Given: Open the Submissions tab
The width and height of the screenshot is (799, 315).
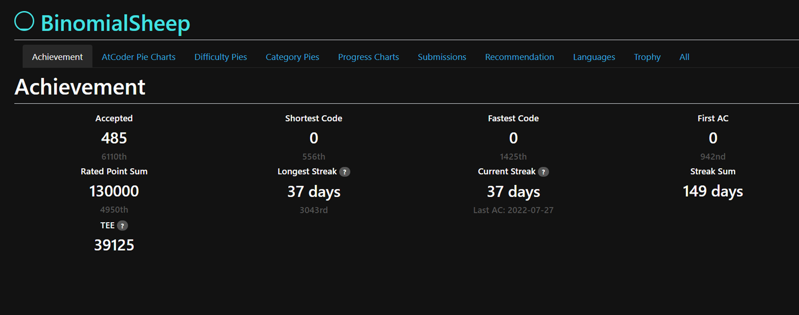Looking at the screenshot, I should [x=442, y=57].
